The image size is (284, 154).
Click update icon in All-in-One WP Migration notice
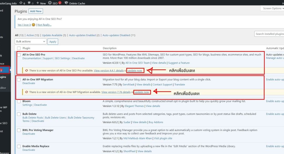point(27,92)
